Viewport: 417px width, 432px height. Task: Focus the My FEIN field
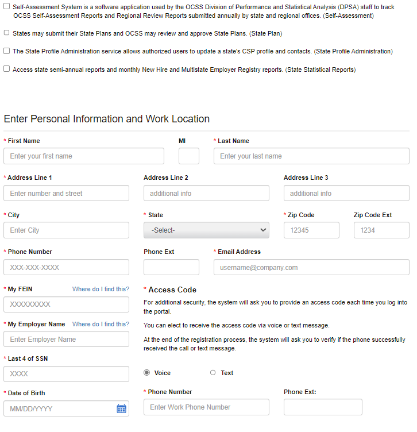[66, 304]
